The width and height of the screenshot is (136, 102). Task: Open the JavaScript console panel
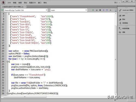[x=126, y=10]
